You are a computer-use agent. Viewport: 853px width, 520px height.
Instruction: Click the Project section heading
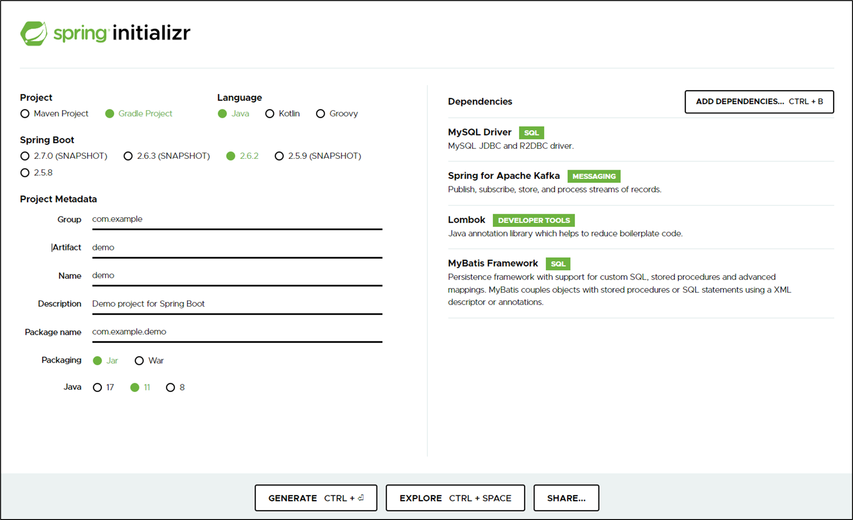pos(36,98)
